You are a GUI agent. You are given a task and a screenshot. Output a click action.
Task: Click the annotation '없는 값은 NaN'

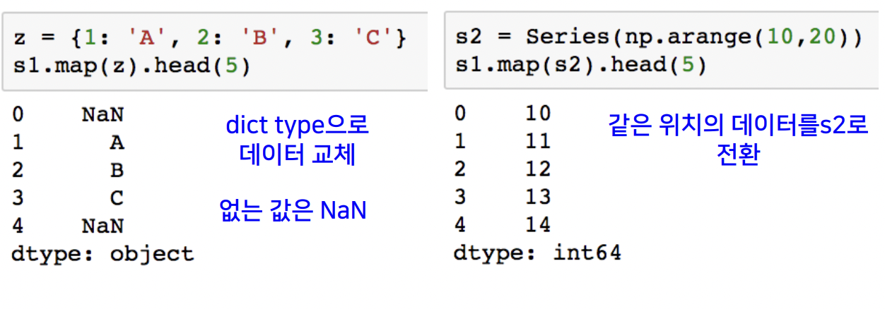(x=294, y=210)
